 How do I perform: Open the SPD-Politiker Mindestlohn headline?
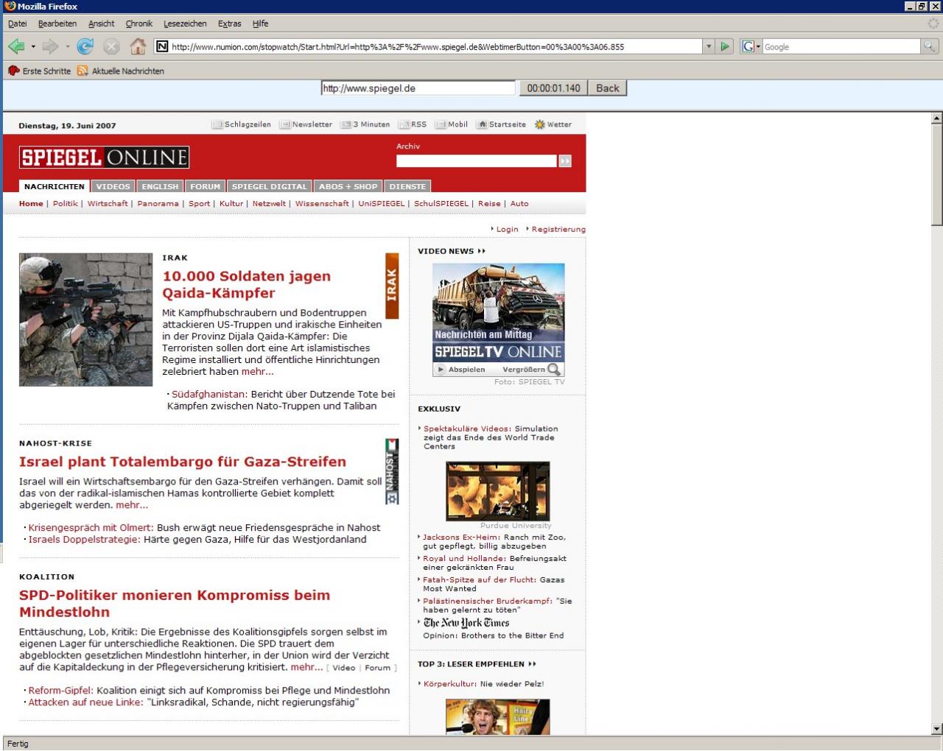click(175, 604)
